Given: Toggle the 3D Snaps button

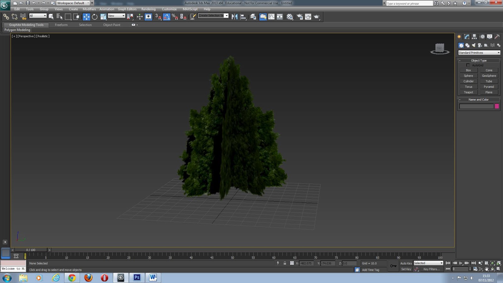Looking at the screenshot, I should coord(158,17).
